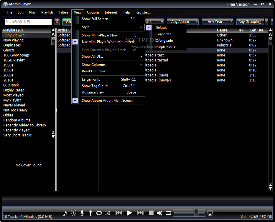Toggle shuffle playback icon
Screen dimensions: 275x222
pos(108,213)
